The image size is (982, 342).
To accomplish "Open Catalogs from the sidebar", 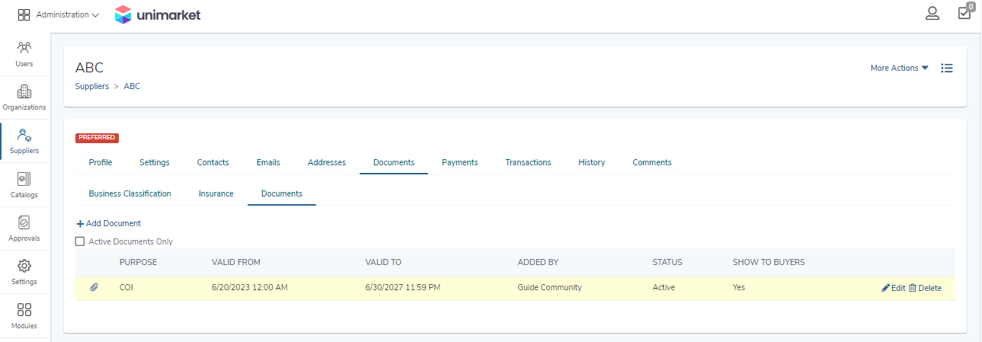I will pos(24,185).
